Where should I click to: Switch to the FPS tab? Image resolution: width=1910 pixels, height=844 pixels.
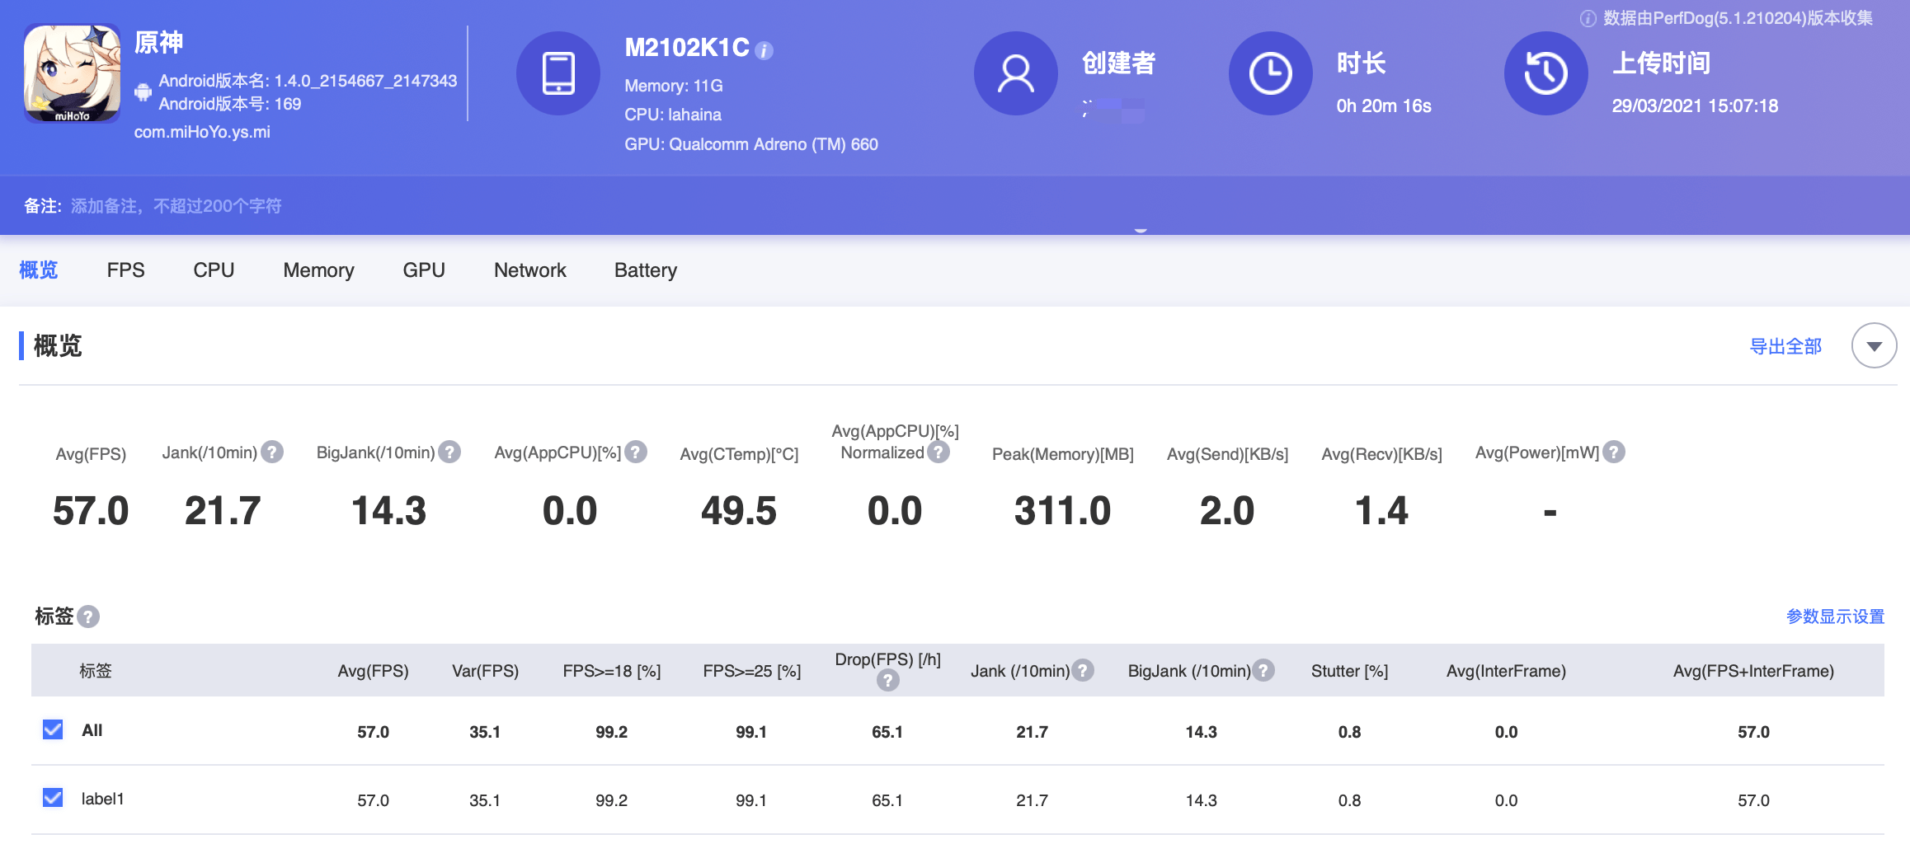click(x=125, y=270)
